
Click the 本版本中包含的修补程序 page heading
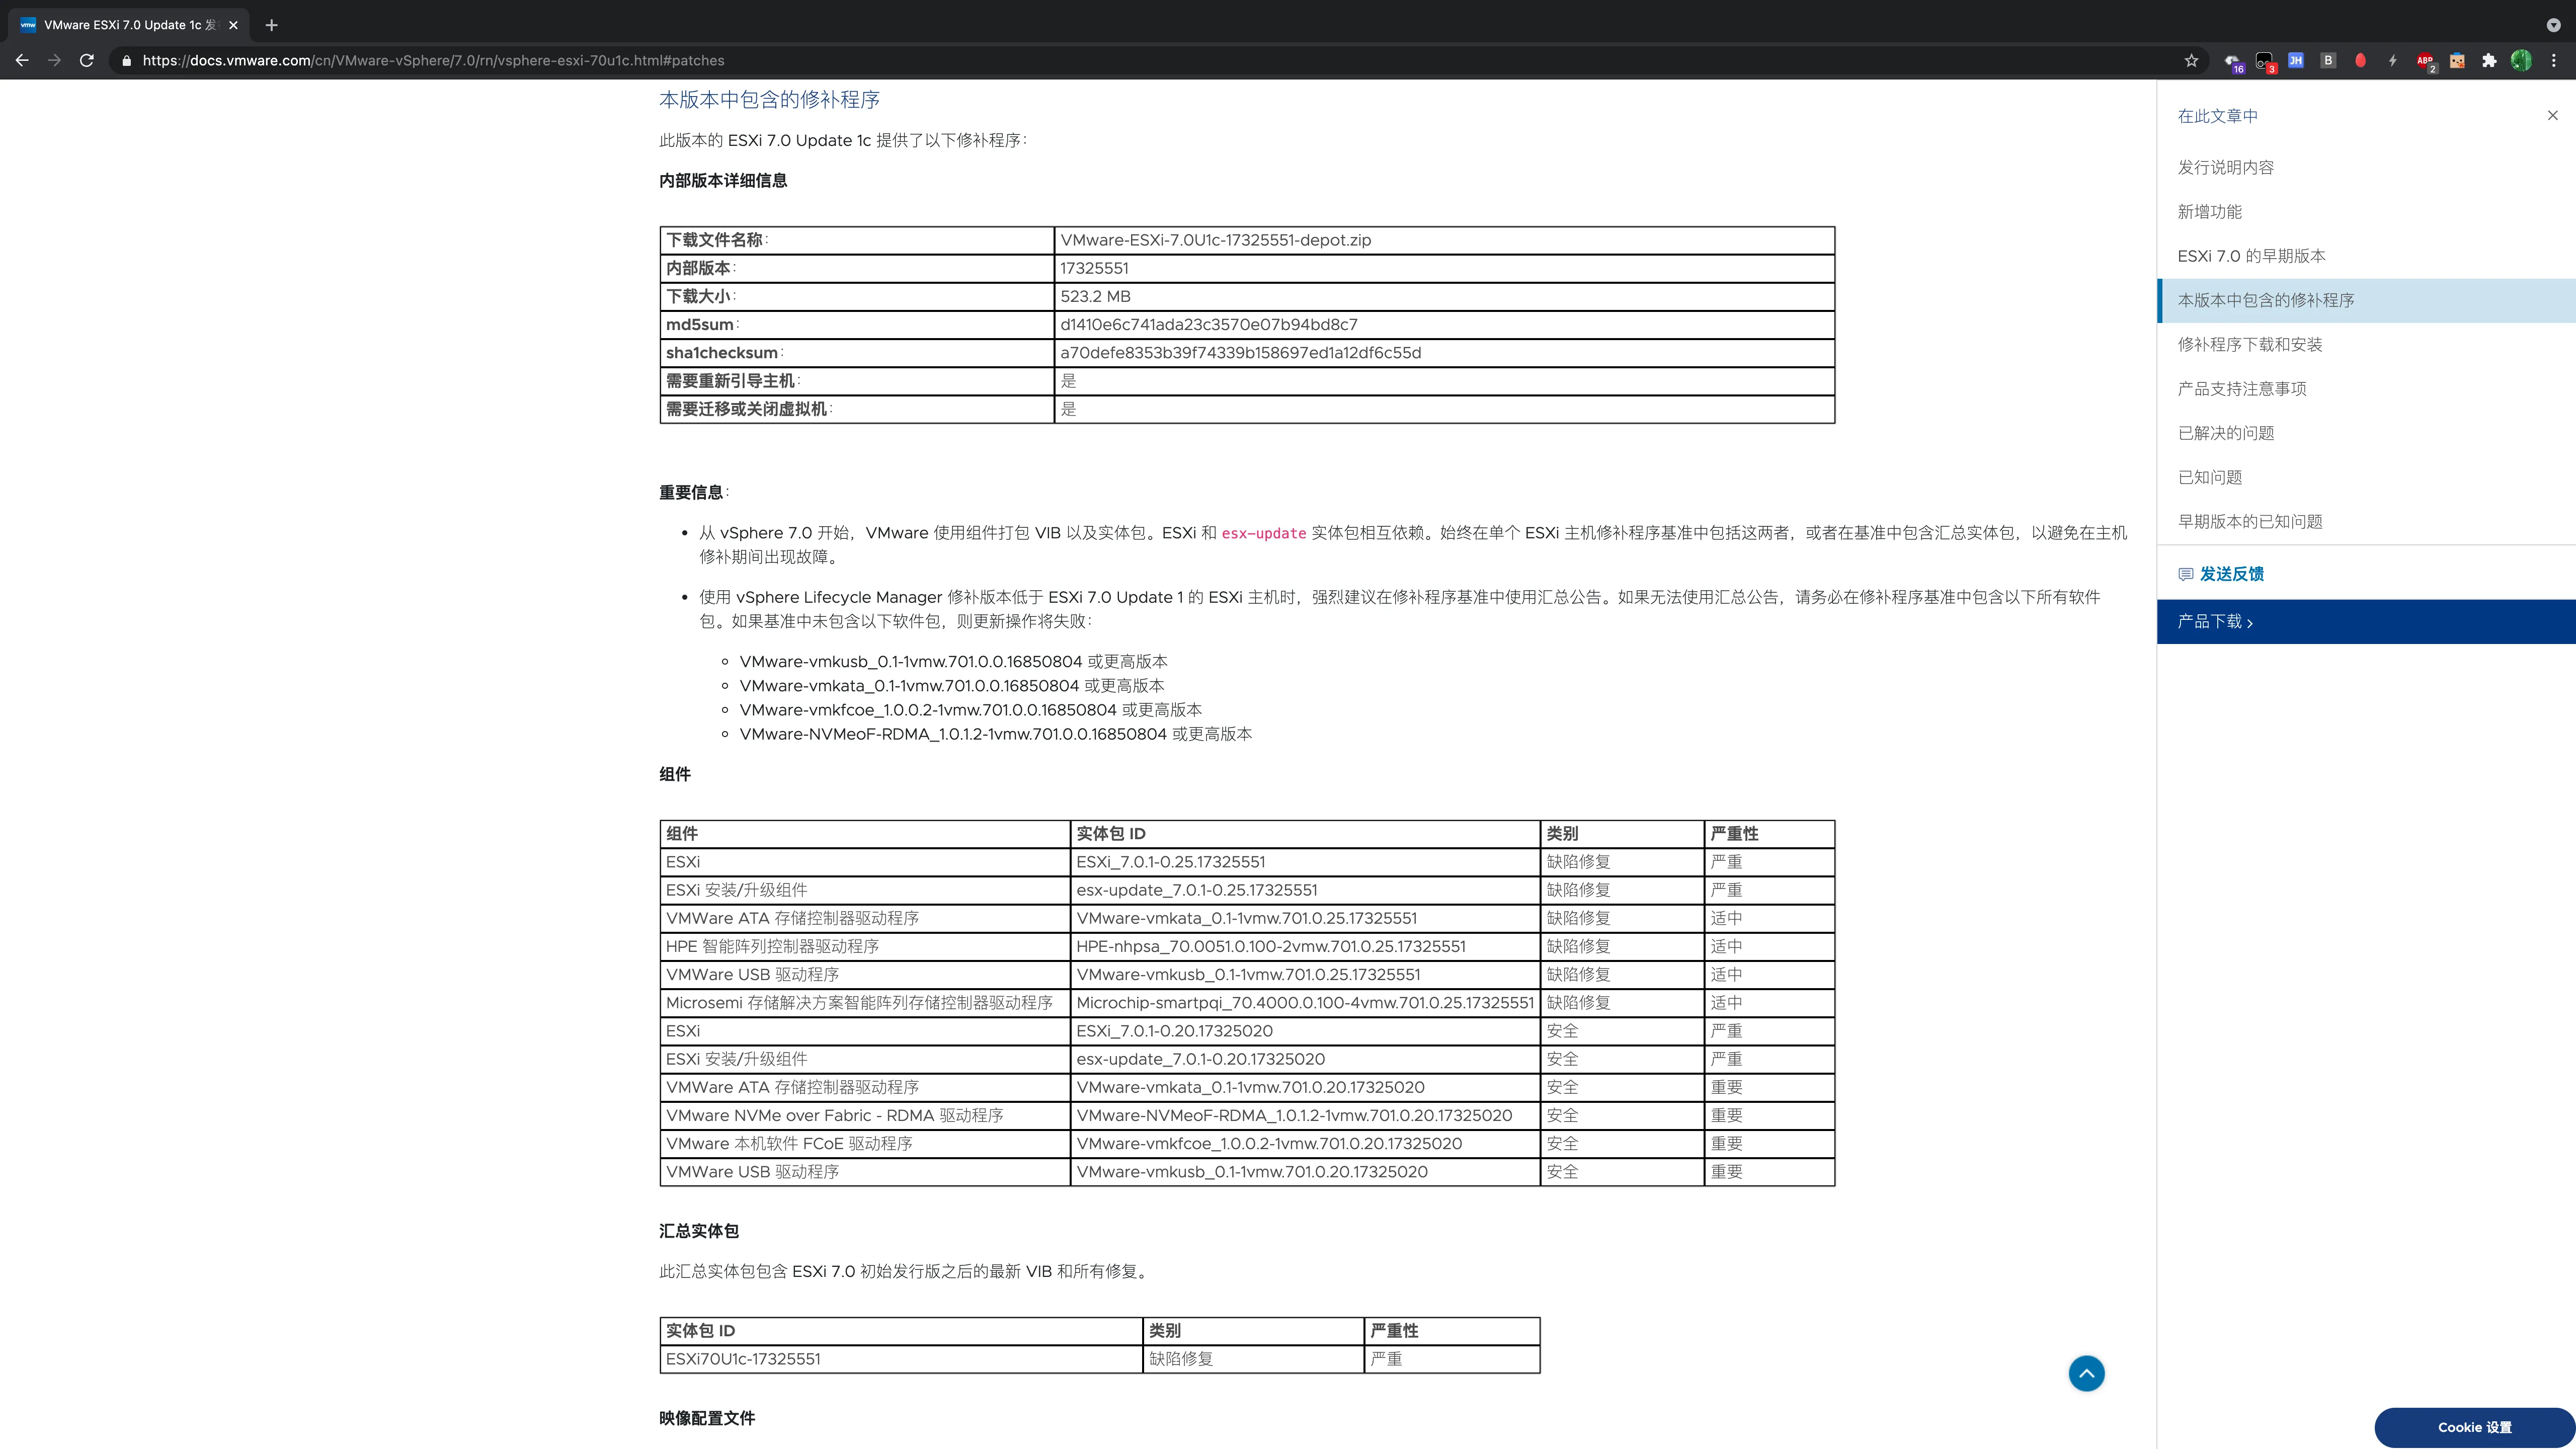pos(769,99)
